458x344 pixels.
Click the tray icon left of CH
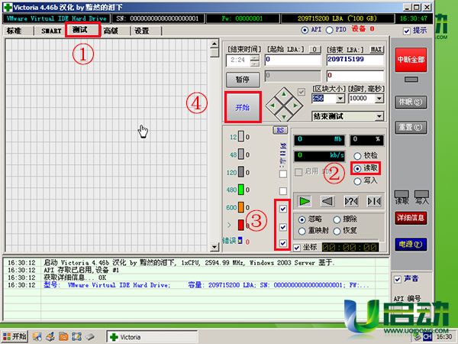[x=417, y=337]
